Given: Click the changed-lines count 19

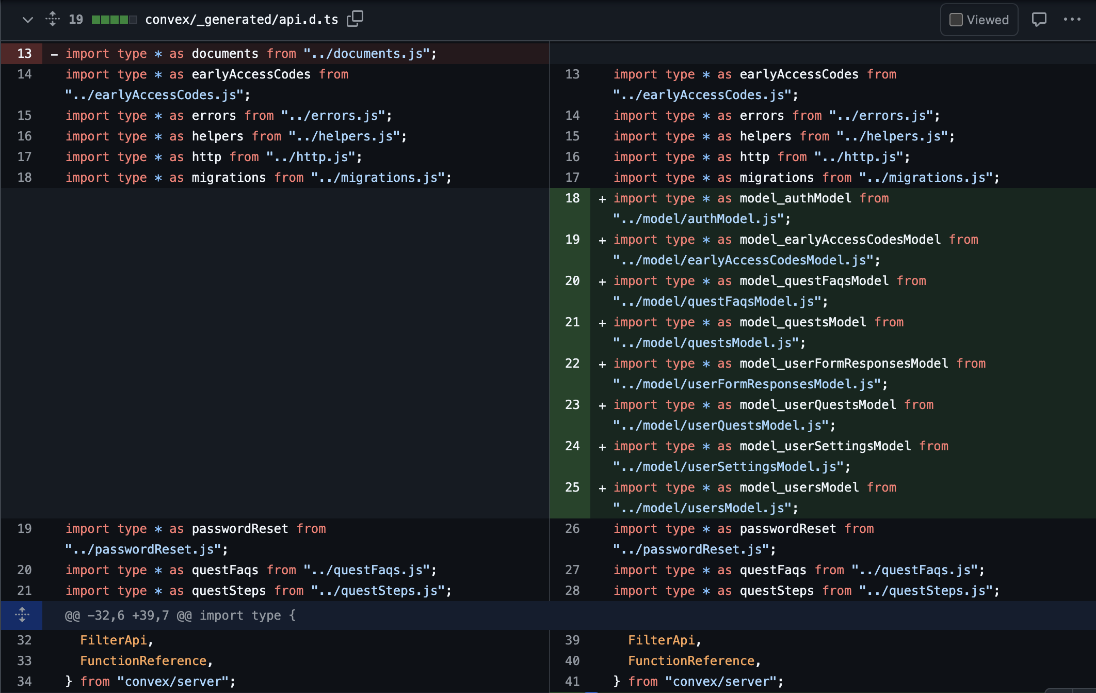Looking at the screenshot, I should click(76, 20).
